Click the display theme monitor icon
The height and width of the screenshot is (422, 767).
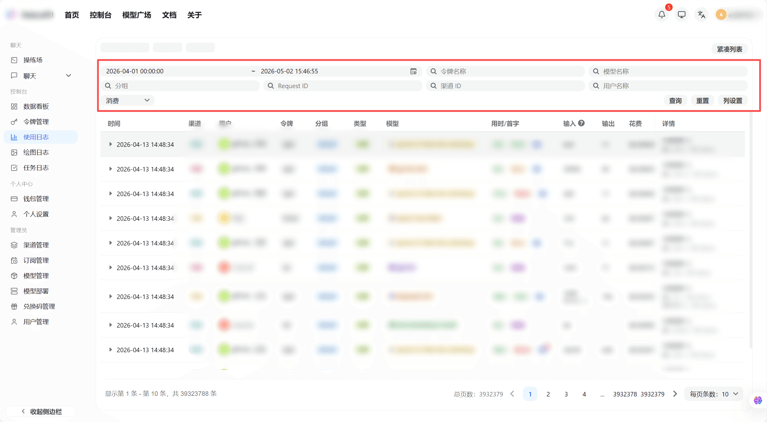pyautogui.click(x=681, y=14)
